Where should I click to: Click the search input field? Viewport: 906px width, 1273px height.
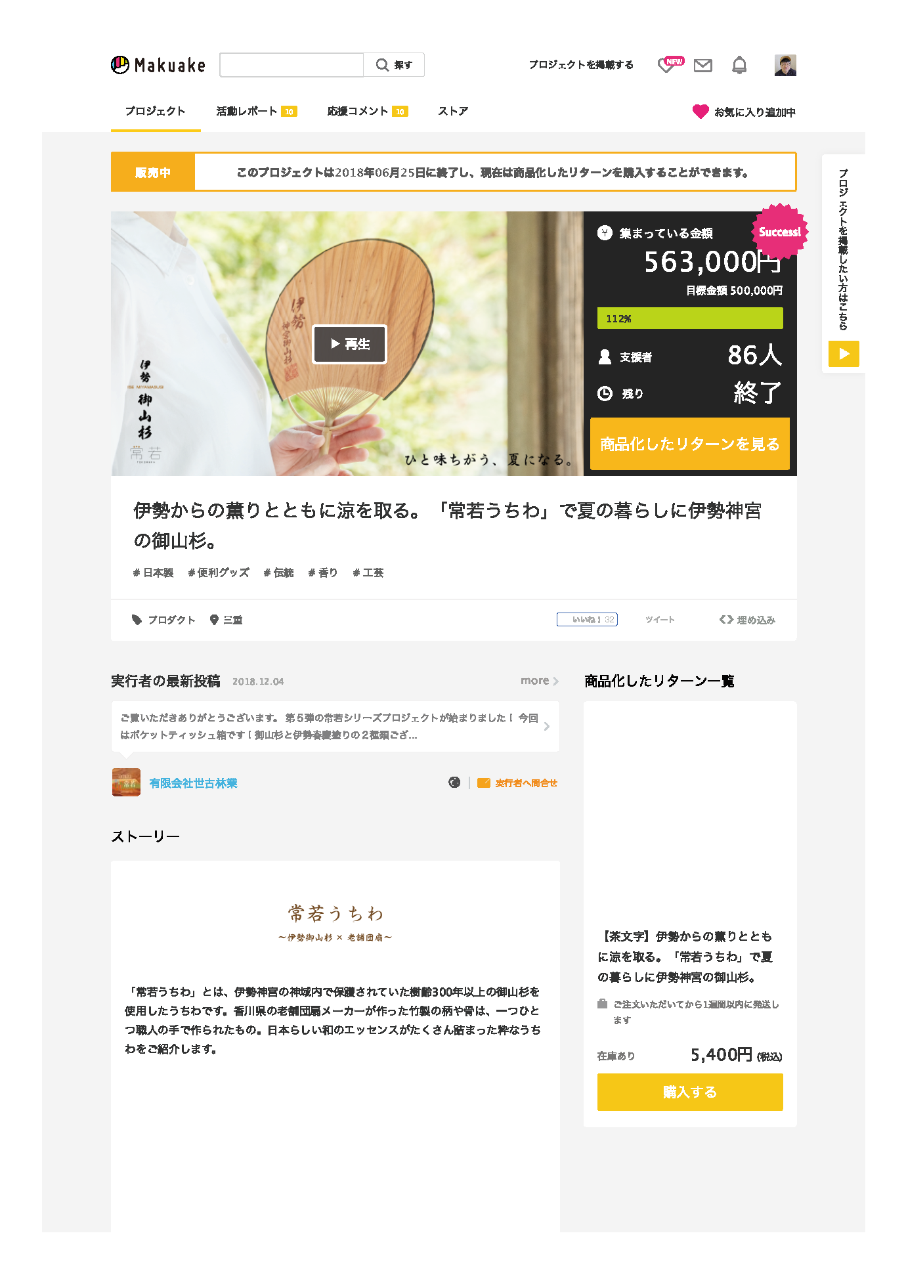(291, 65)
